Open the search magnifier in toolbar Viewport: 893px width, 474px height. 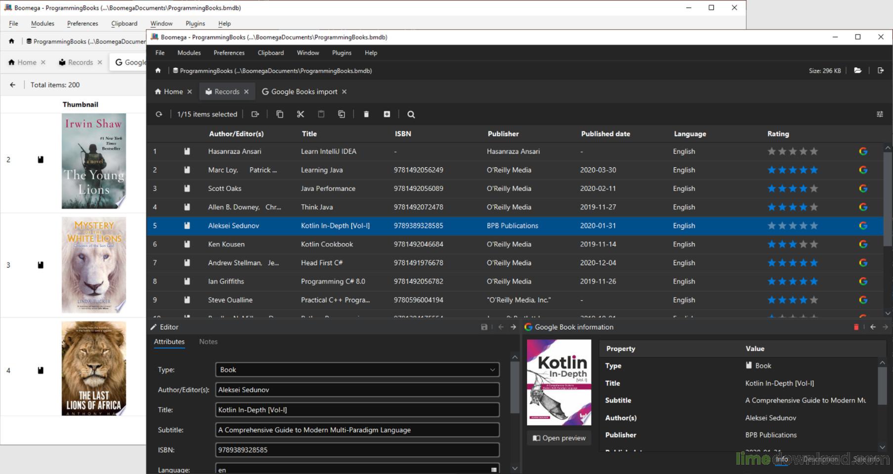pyautogui.click(x=411, y=114)
